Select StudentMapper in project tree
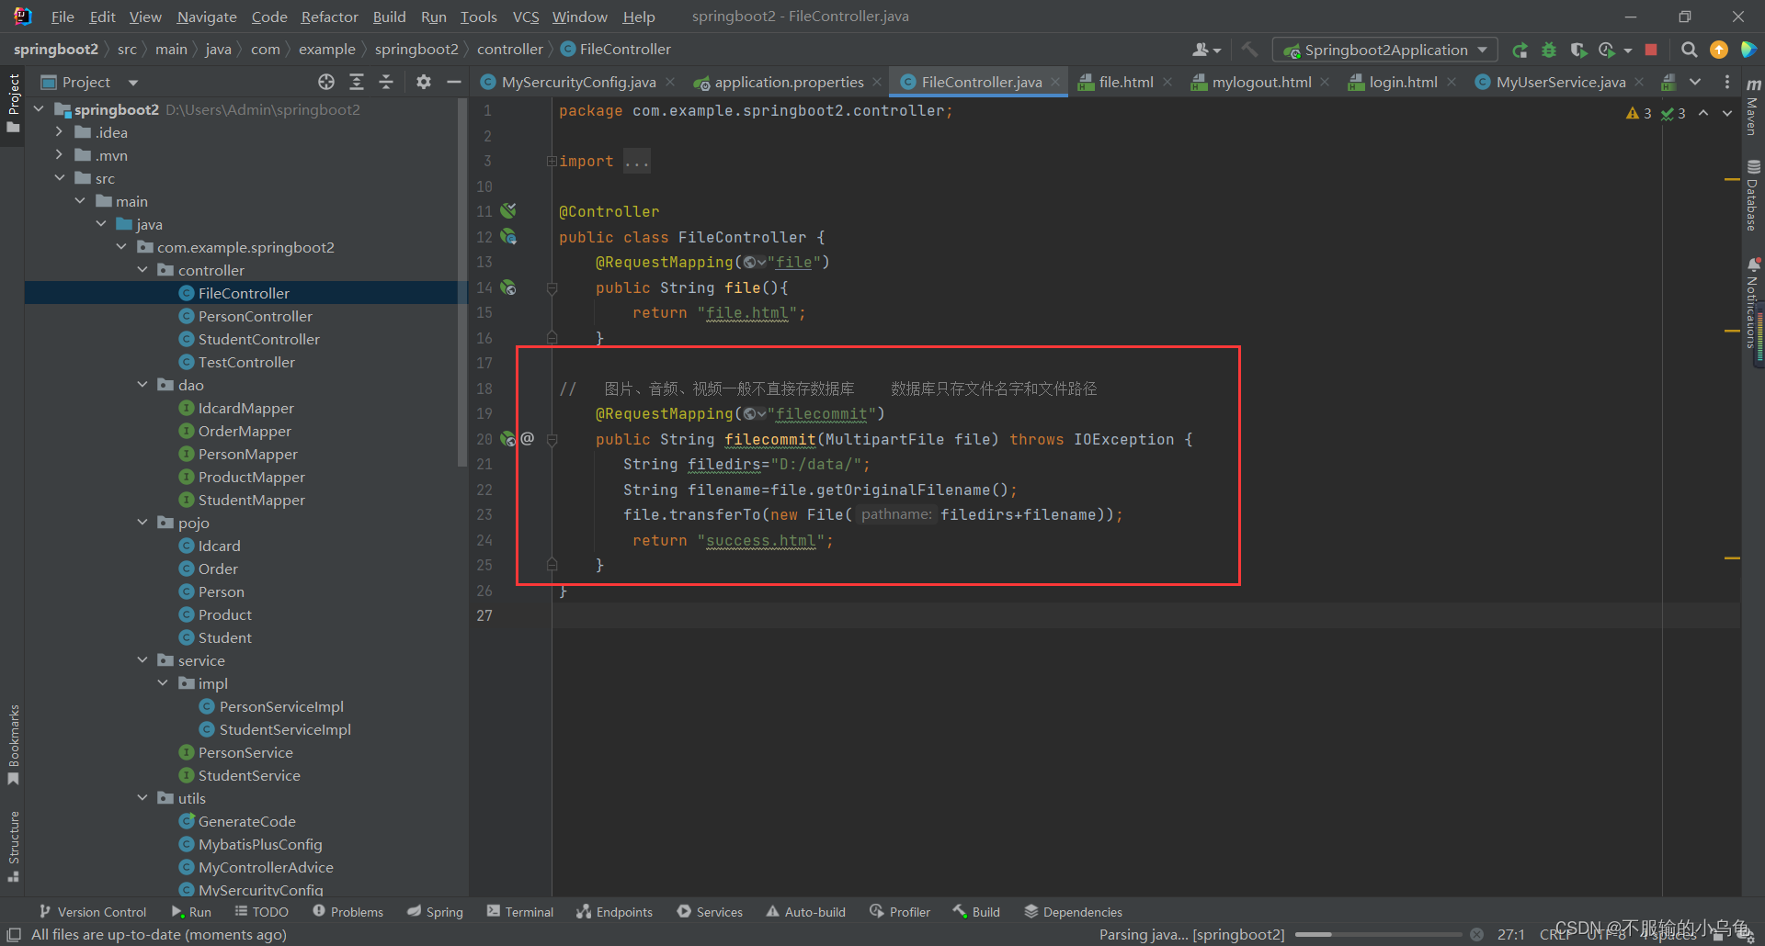Viewport: 1765px width, 946px height. pyautogui.click(x=251, y=500)
